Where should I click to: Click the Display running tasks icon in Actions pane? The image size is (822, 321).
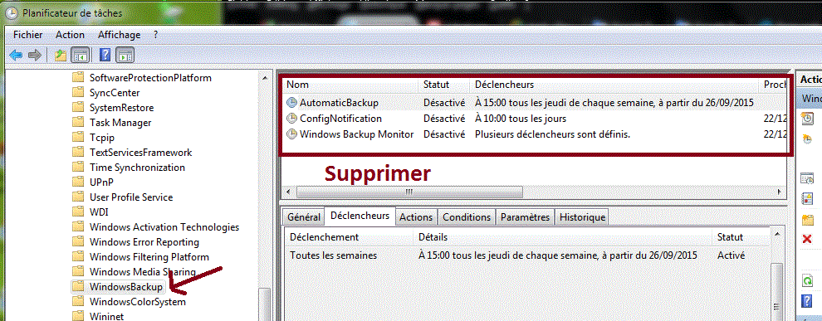[808, 179]
